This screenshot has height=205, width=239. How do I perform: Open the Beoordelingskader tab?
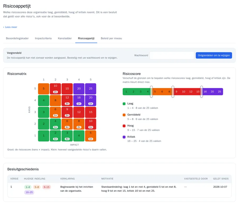click(17, 39)
